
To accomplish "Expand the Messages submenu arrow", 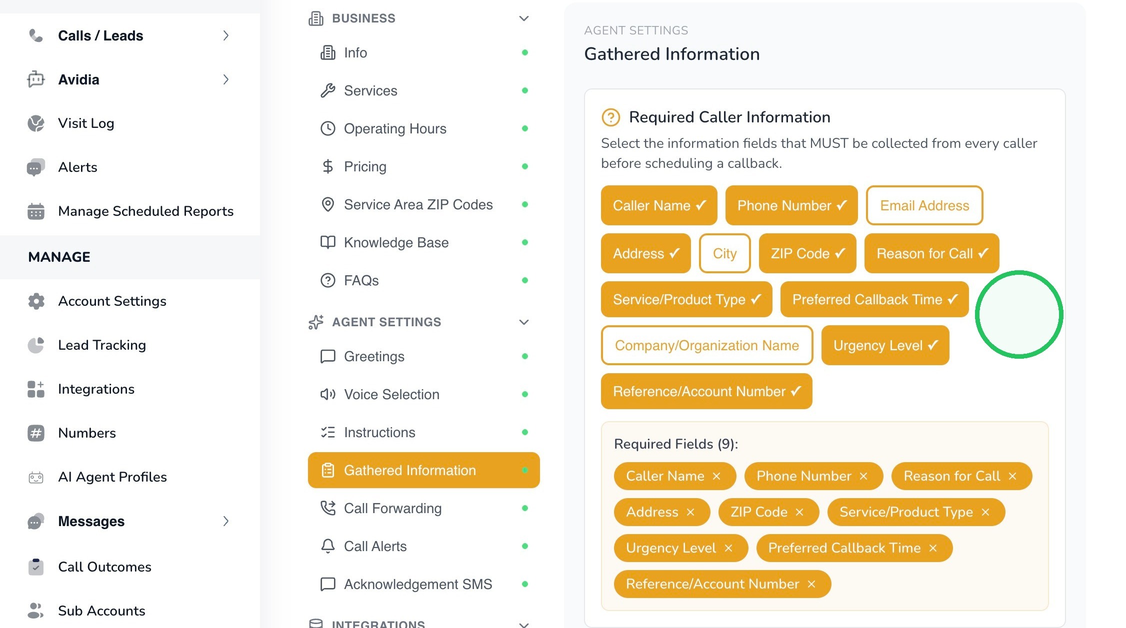I will pos(226,521).
